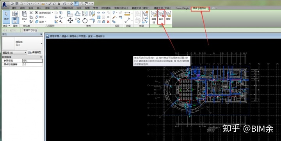The height and width of the screenshot is (141, 281).
Task: Click the Cut to clipboard scissors icon
Action: (x=31, y=13)
